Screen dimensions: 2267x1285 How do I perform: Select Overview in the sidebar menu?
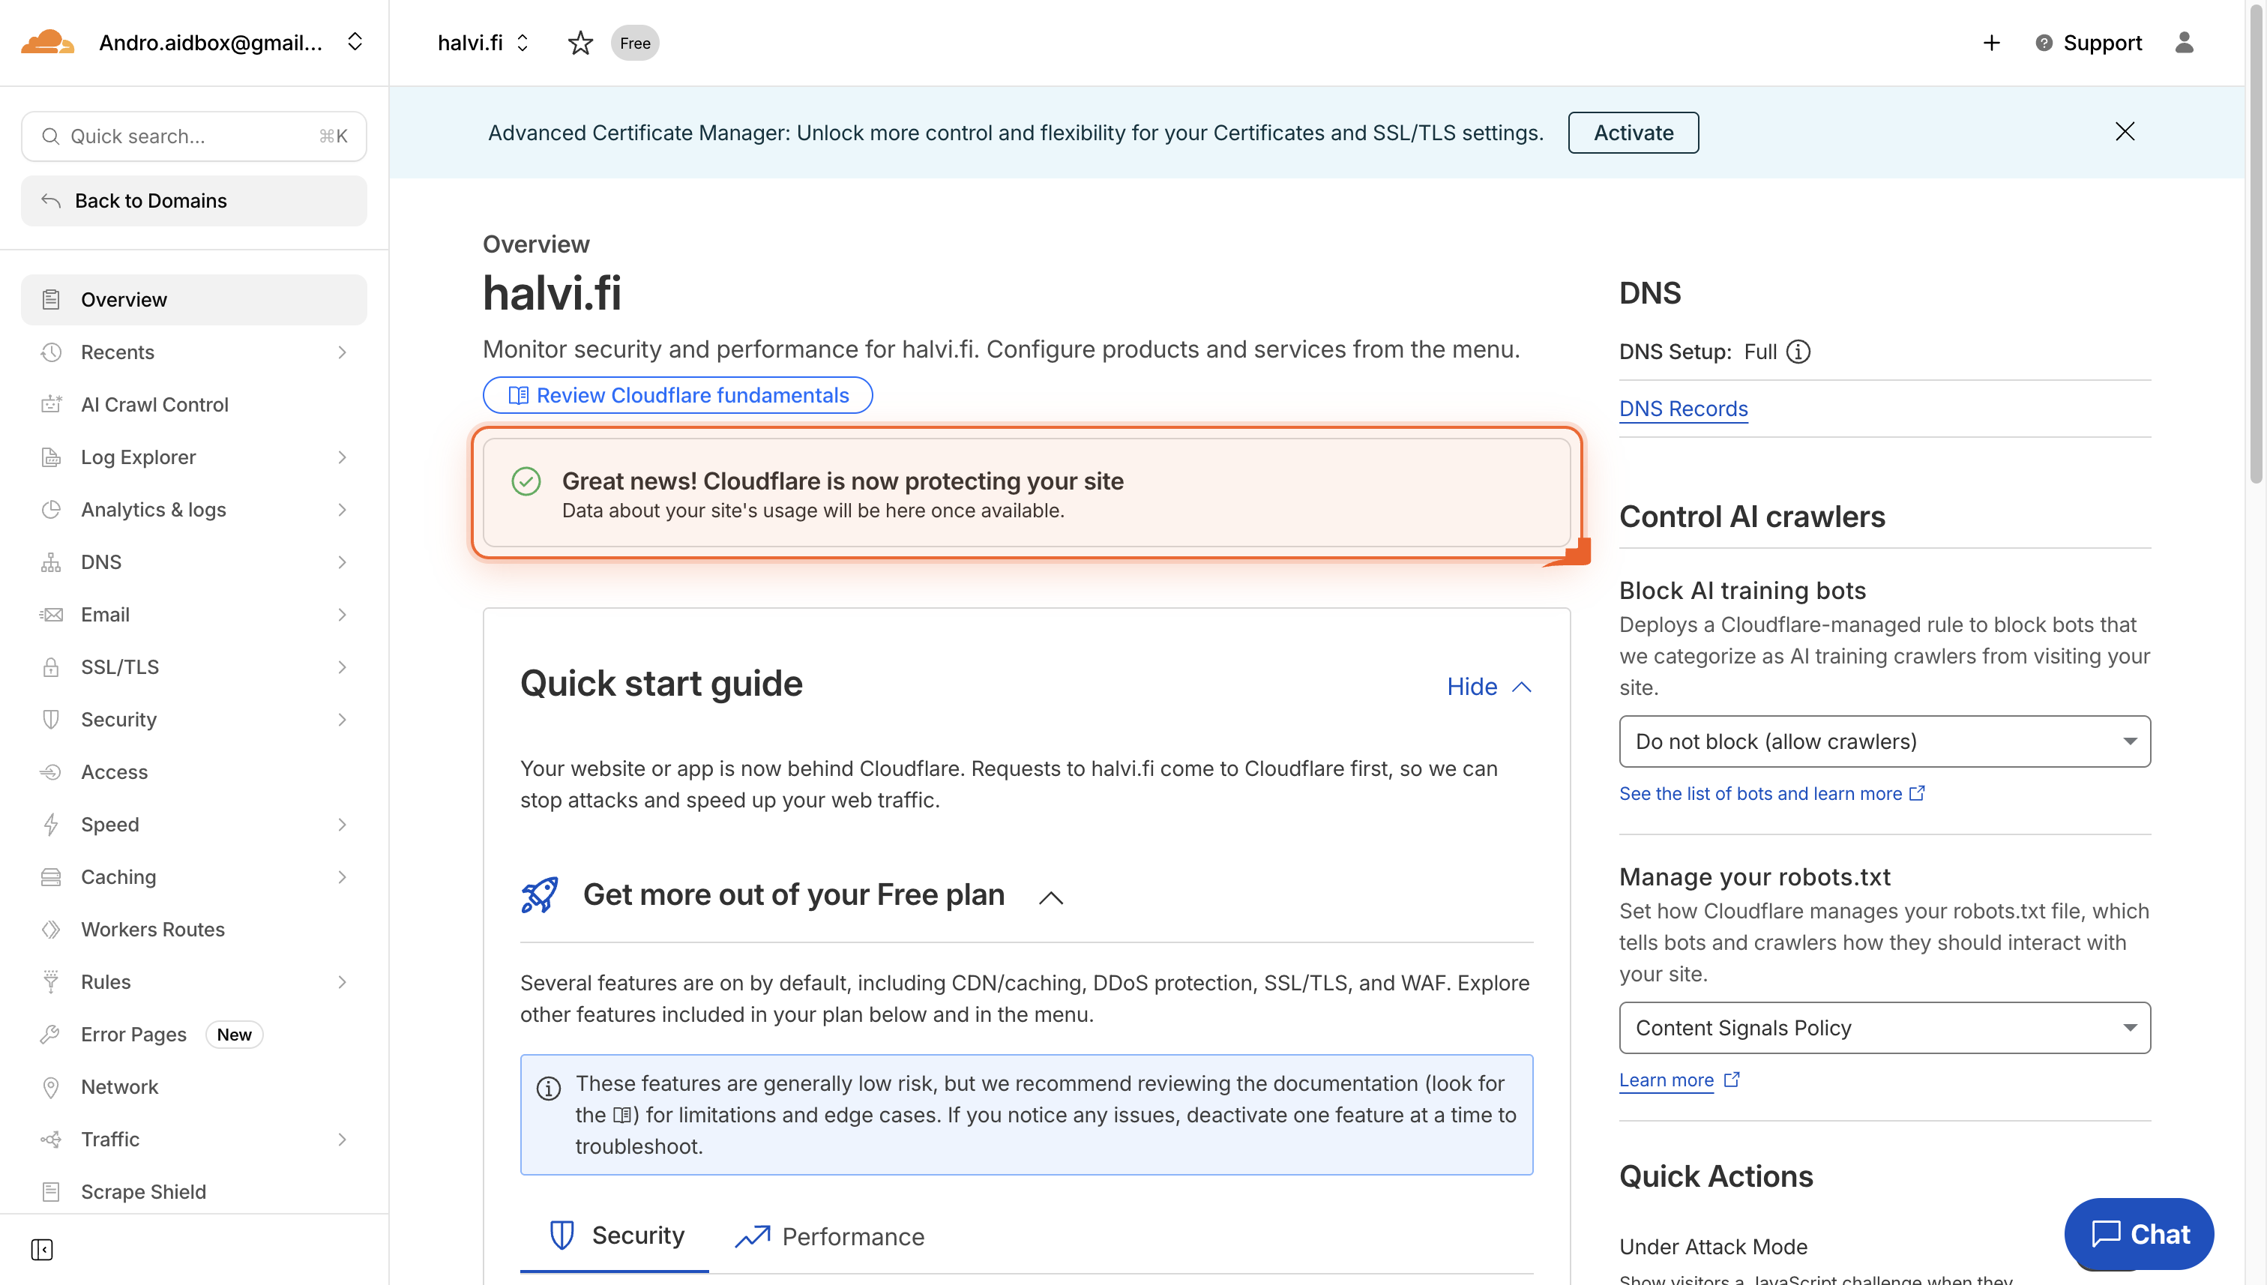[x=124, y=299]
